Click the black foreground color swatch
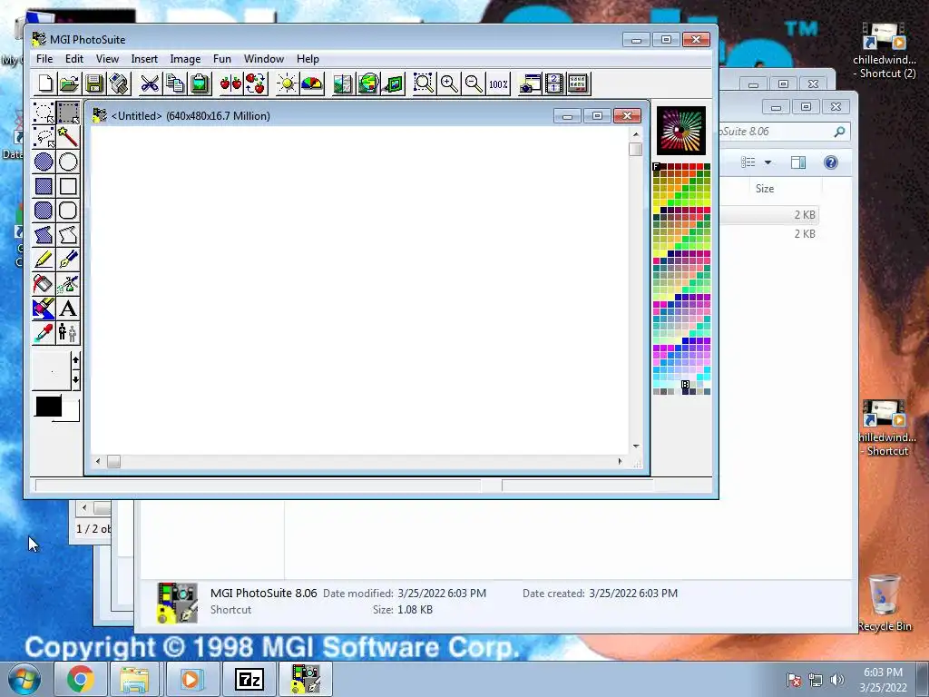The width and height of the screenshot is (929, 697). tap(48, 407)
